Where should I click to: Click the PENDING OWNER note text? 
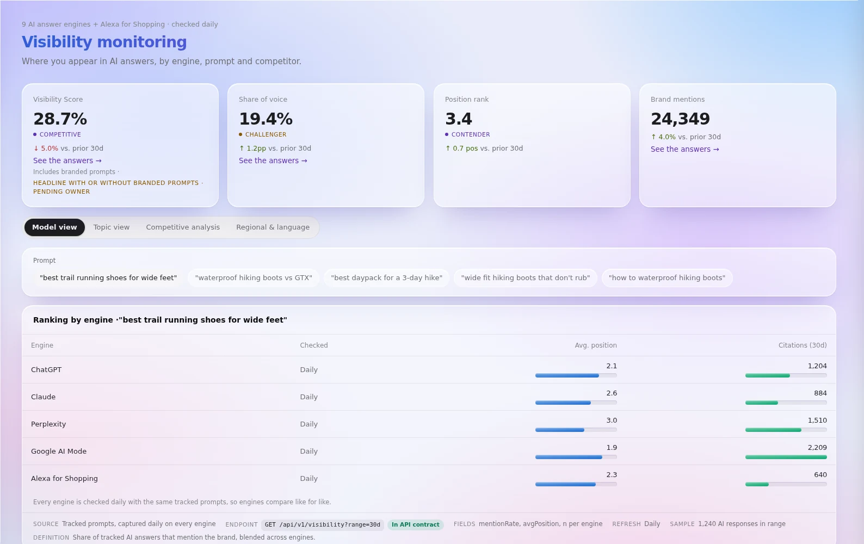pyautogui.click(x=61, y=191)
